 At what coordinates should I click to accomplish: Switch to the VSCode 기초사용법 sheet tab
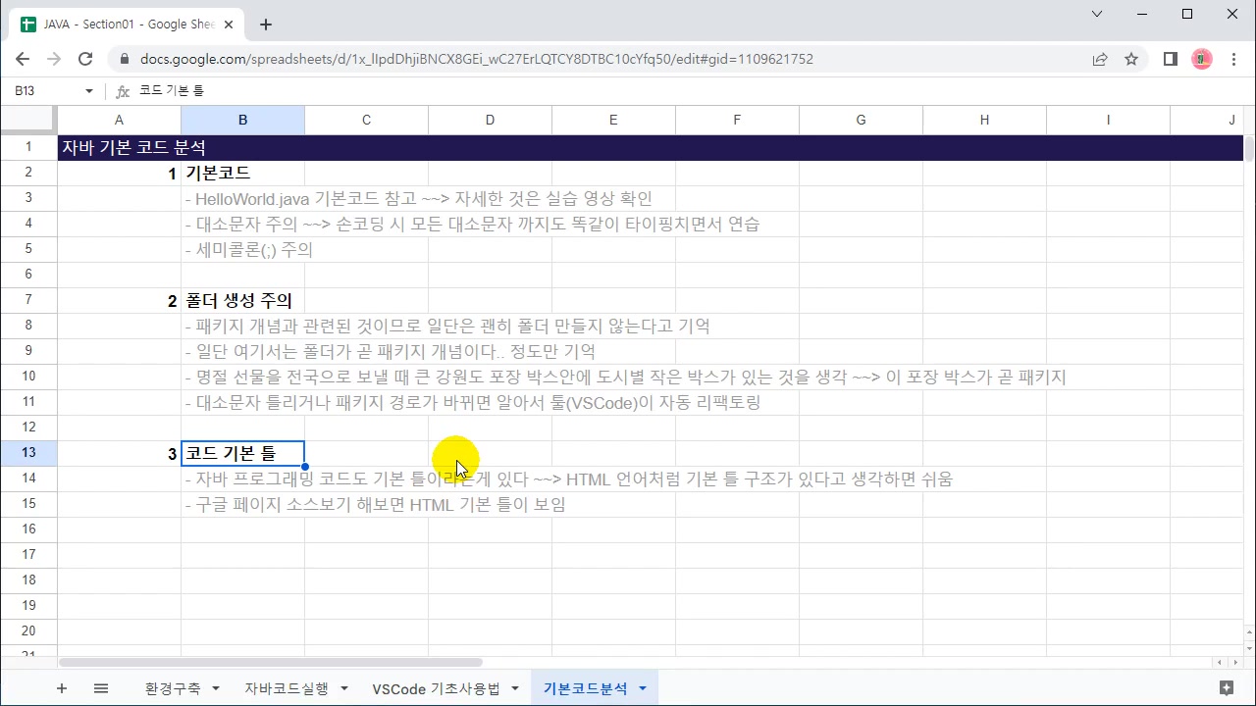pos(437,688)
